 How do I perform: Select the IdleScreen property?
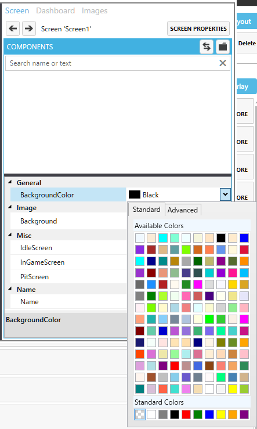(x=68, y=248)
